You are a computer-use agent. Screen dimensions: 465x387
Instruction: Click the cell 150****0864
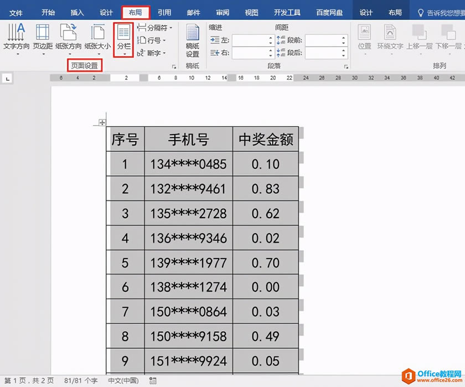(x=189, y=311)
